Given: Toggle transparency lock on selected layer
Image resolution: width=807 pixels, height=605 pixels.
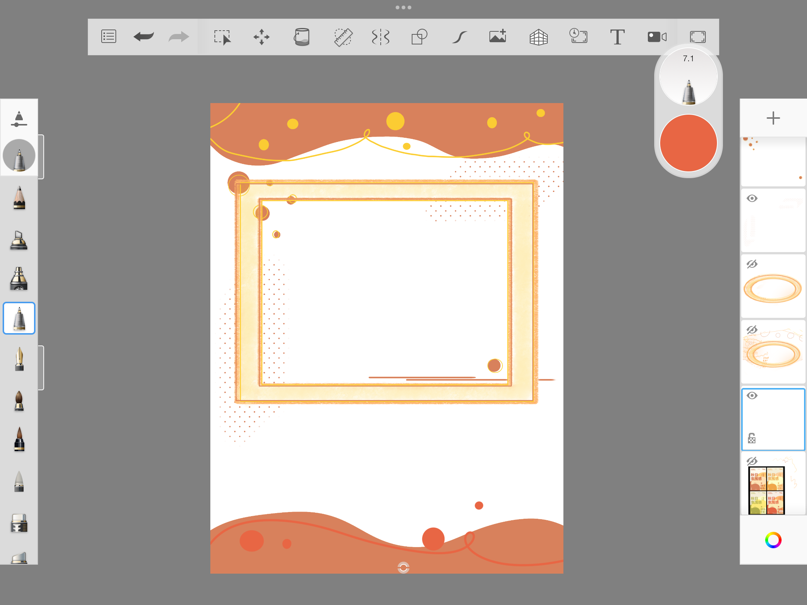Looking at the screenshot, I should click(752, 438).
